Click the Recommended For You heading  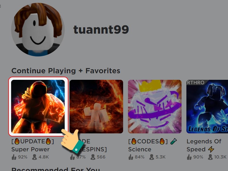(56, 169)
